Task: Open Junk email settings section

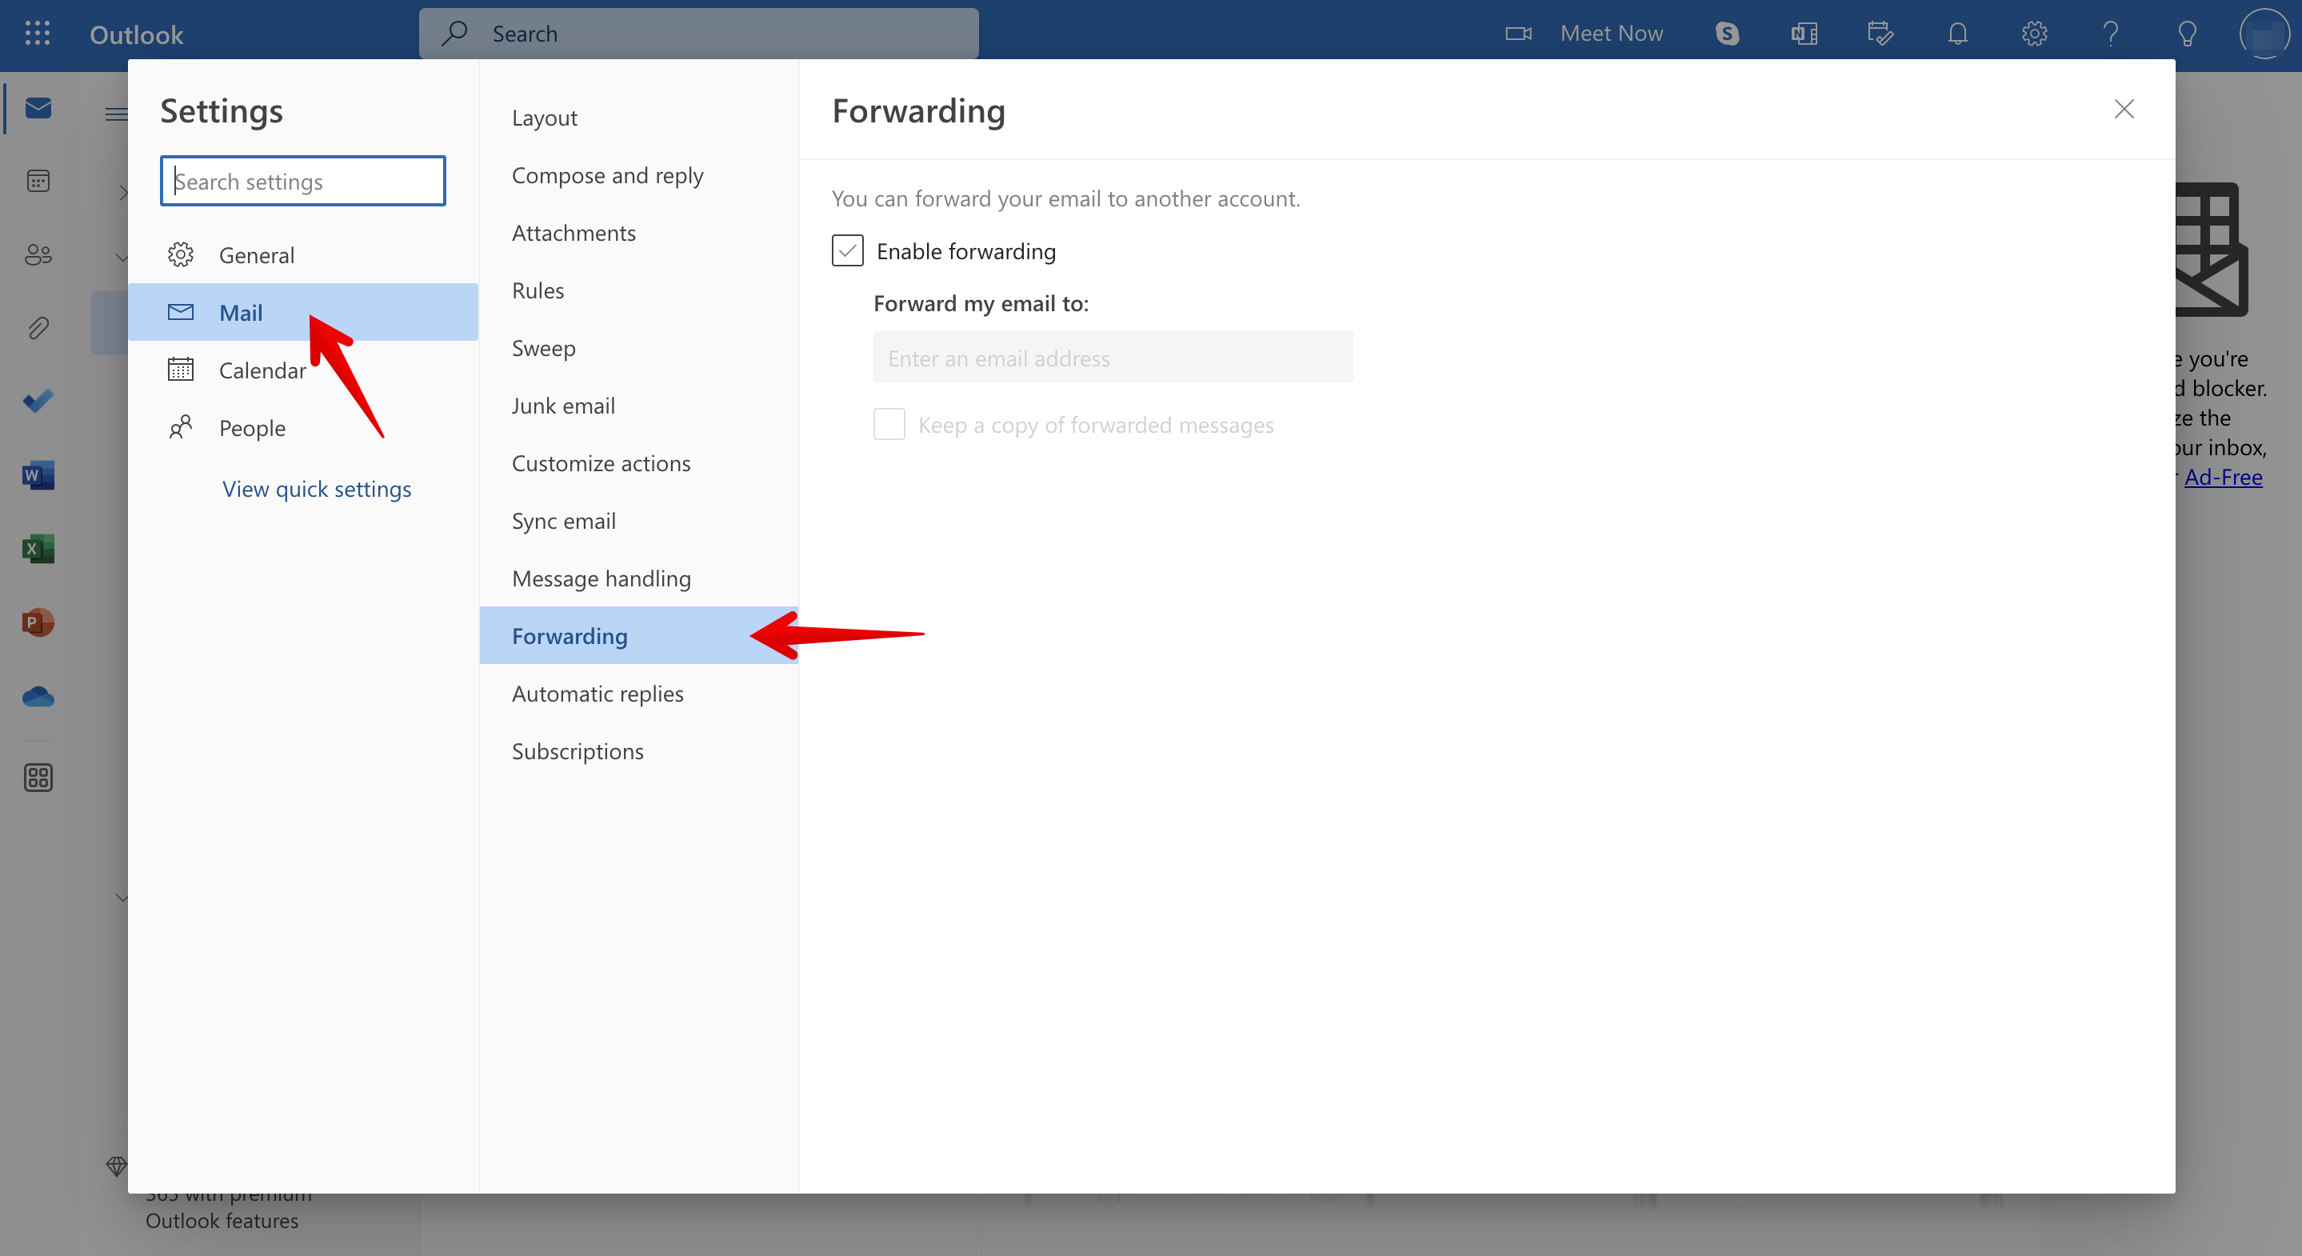Action: point(563,406)
